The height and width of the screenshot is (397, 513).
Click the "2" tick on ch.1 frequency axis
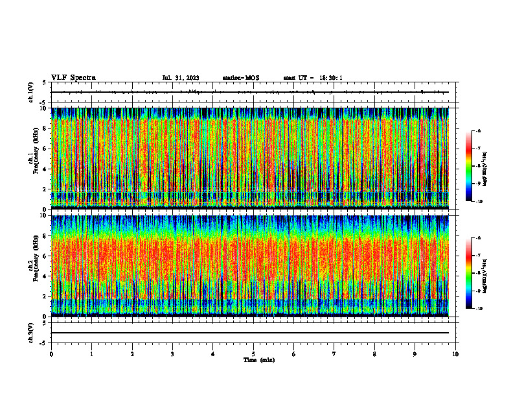[45, 189]
